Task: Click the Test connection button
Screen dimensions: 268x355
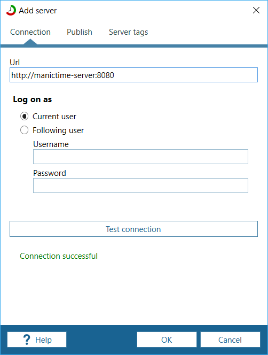Action: tap(133, 229)
